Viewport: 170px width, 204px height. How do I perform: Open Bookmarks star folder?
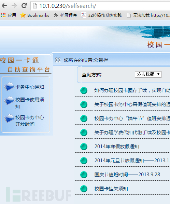(23, 15)
